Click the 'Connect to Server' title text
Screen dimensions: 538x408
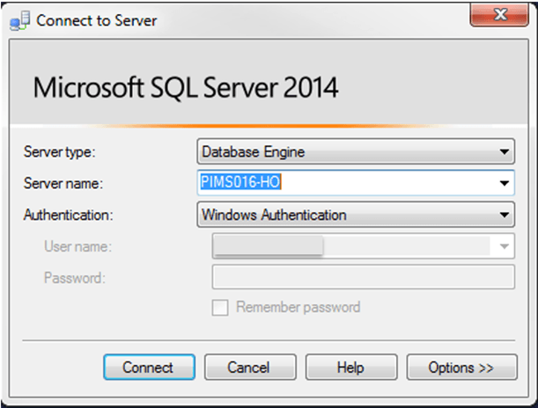tap(97, 20)
